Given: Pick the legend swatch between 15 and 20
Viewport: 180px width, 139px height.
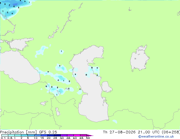Looking at the screenshot, I should [x=44, y=135].
